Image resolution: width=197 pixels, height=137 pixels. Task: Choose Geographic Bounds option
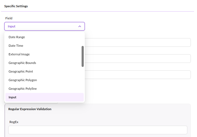click(x=45, y=63)
